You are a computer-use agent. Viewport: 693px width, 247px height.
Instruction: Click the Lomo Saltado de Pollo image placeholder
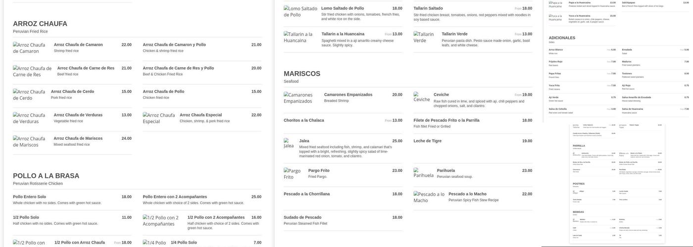[300, 12]
